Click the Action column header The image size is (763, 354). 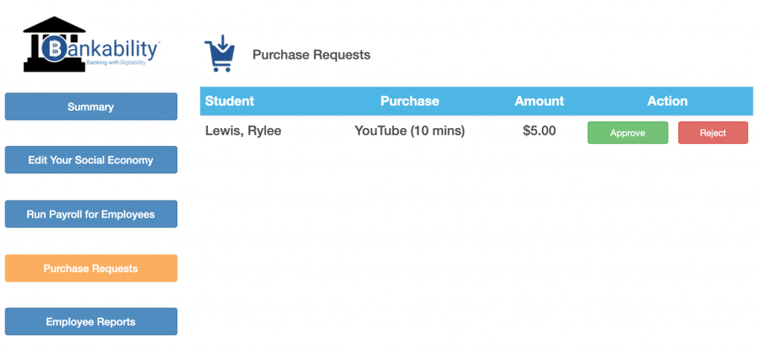(667, 101)
